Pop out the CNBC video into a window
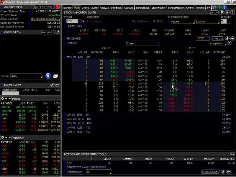The height and width of the screenshot is (177, 236). pos(55,76)
